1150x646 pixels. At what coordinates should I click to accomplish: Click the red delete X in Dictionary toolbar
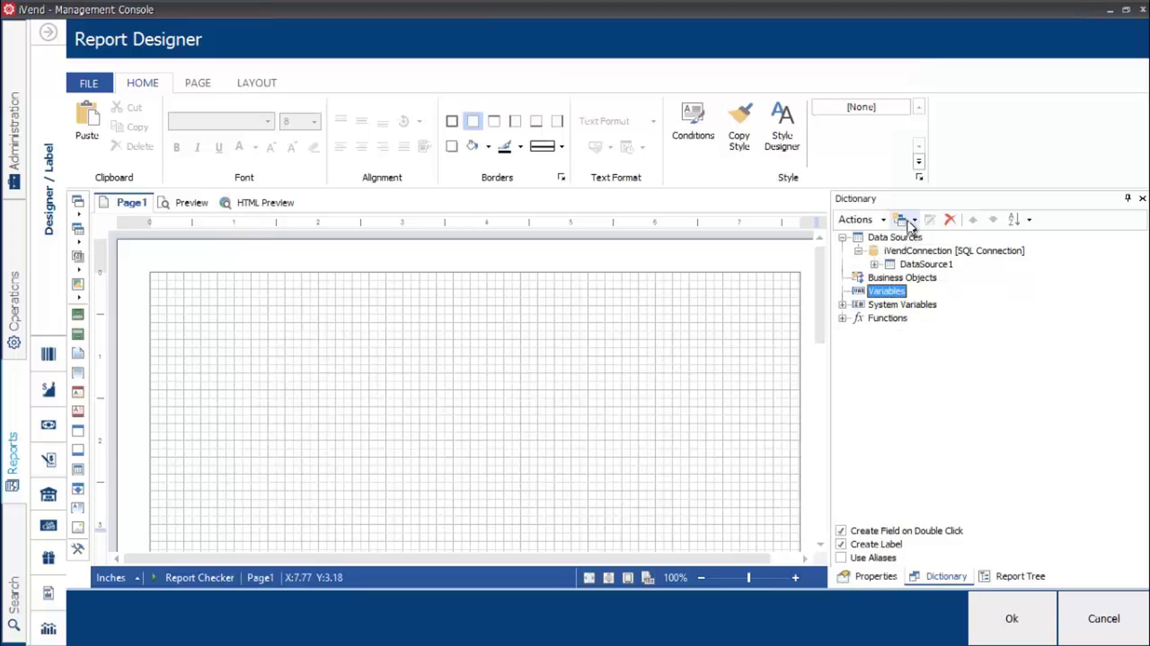point(950,220)
